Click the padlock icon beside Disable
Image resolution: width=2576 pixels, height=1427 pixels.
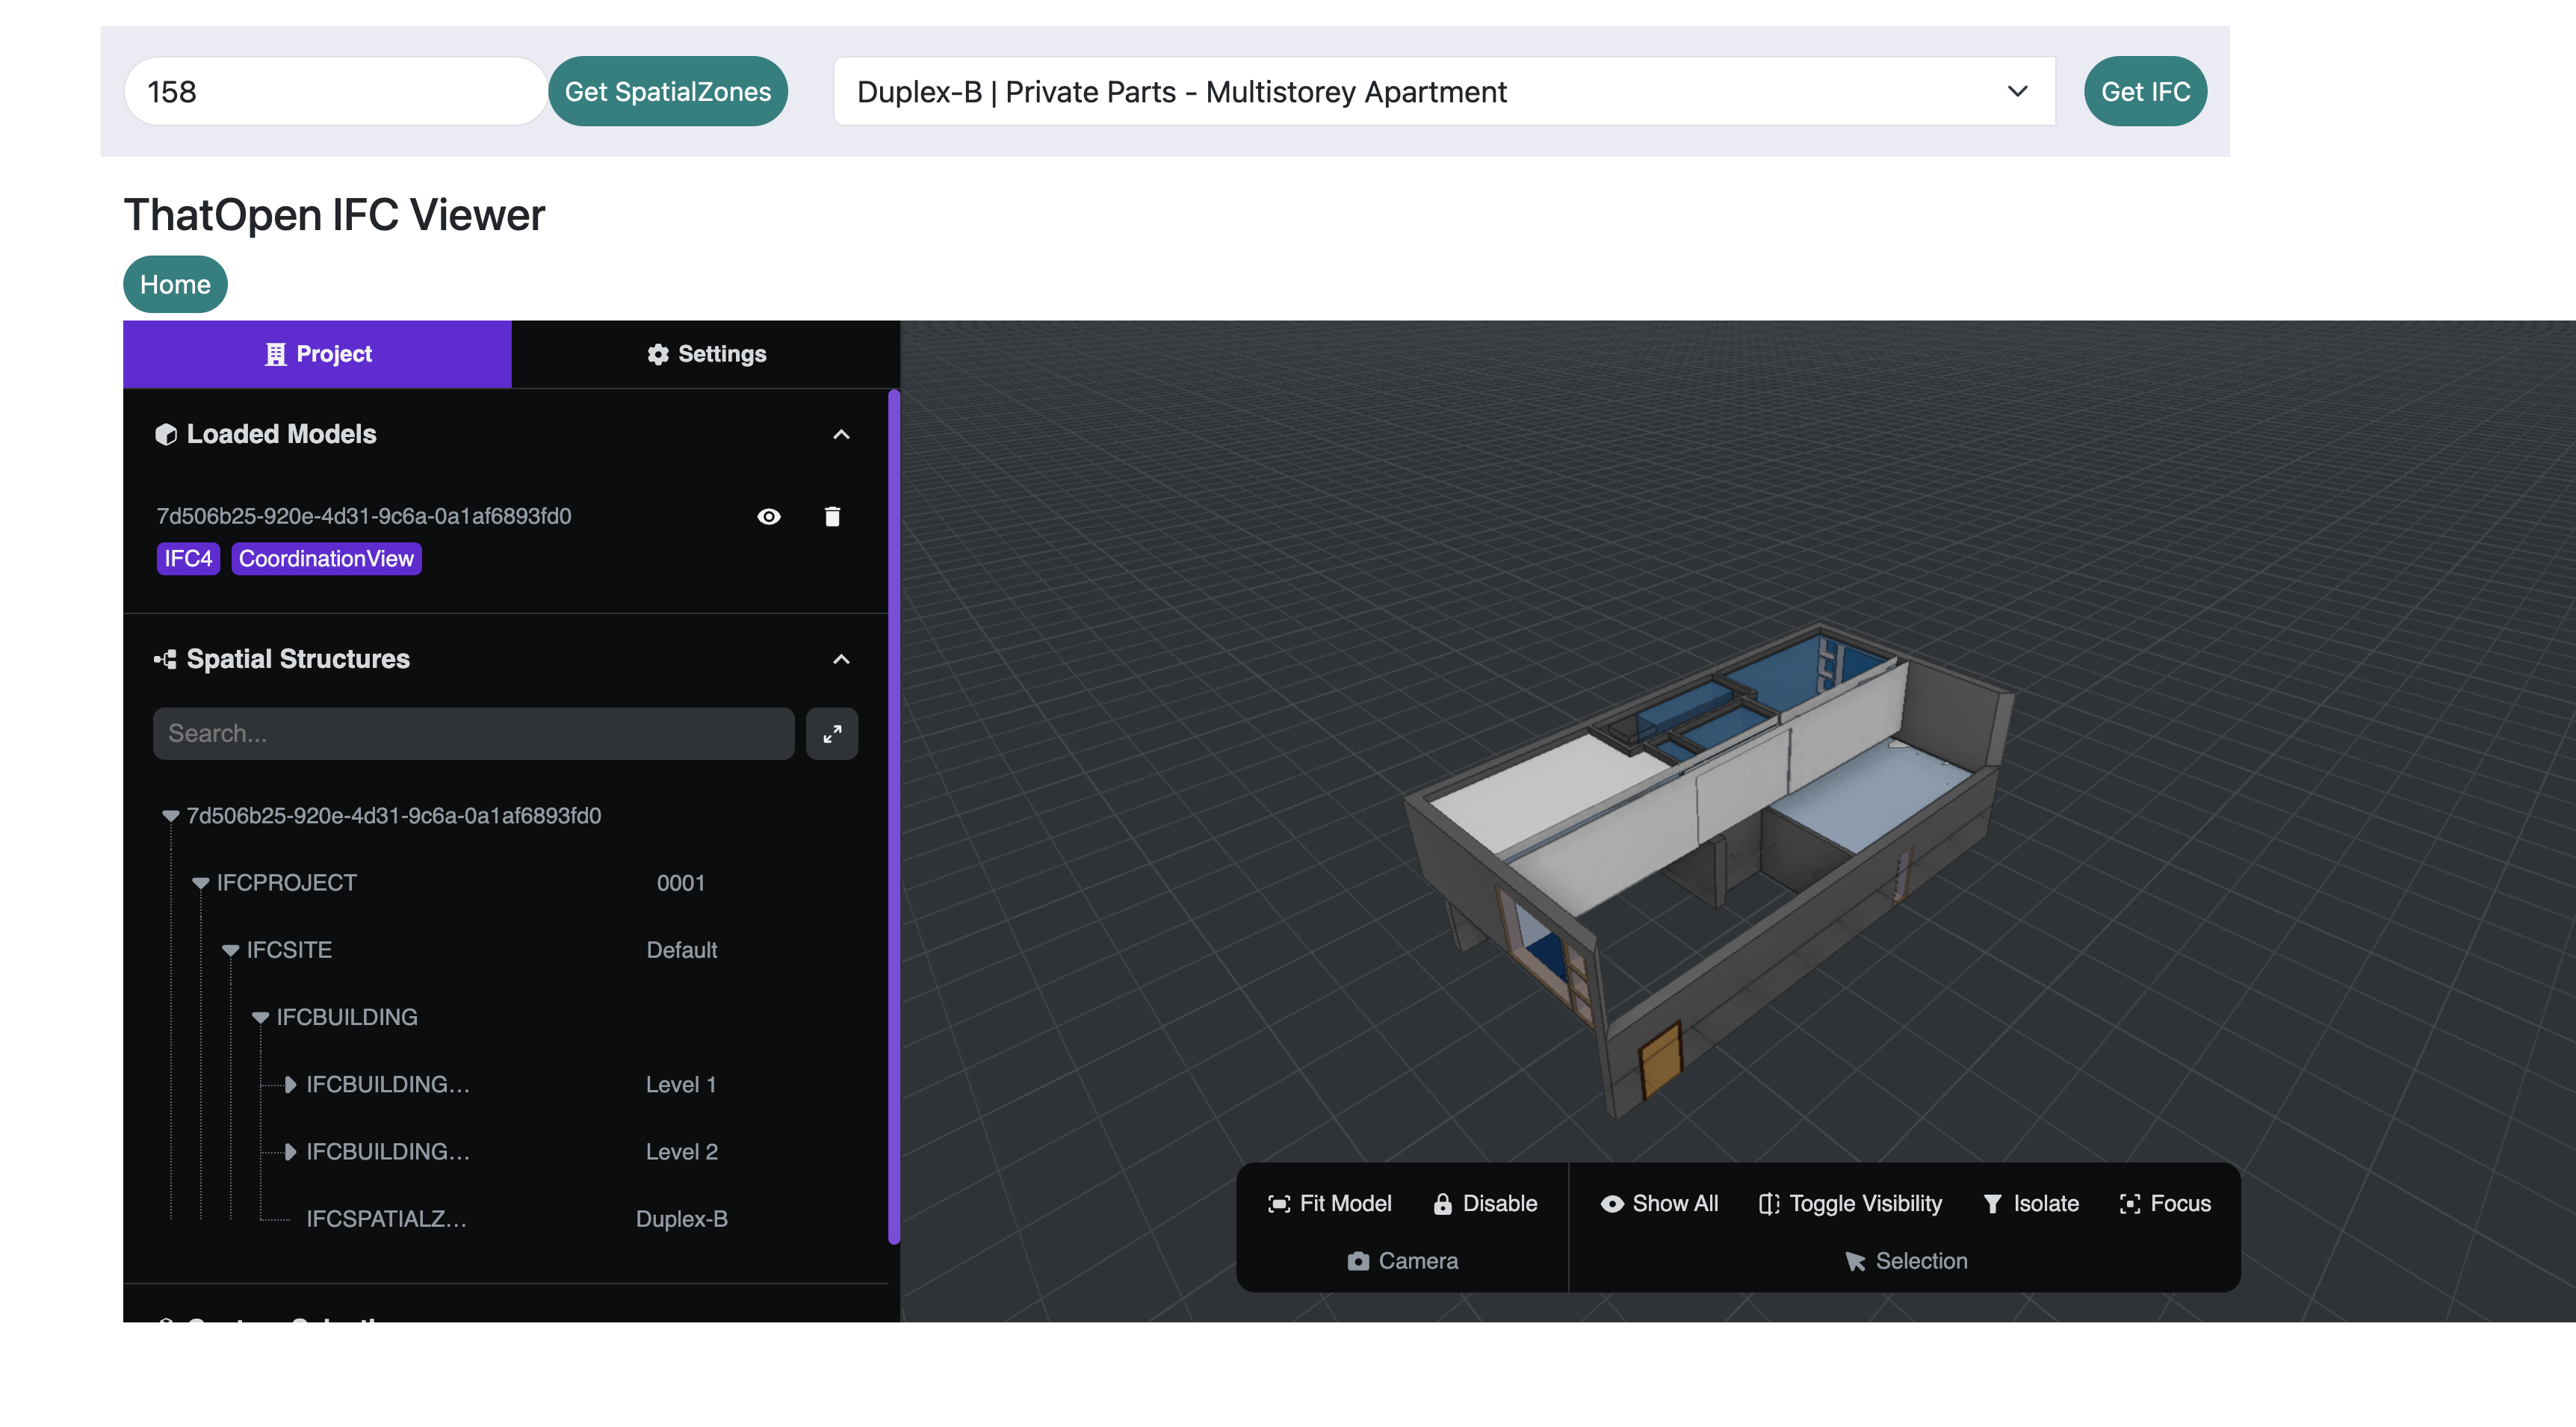coord(1442,1204)
